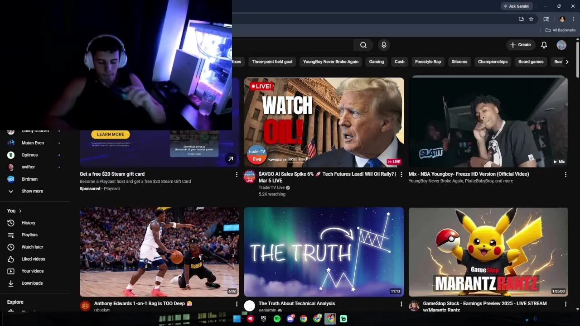Play MARANTZ RANTZ Pikachu thumbnail

(488, 252)
